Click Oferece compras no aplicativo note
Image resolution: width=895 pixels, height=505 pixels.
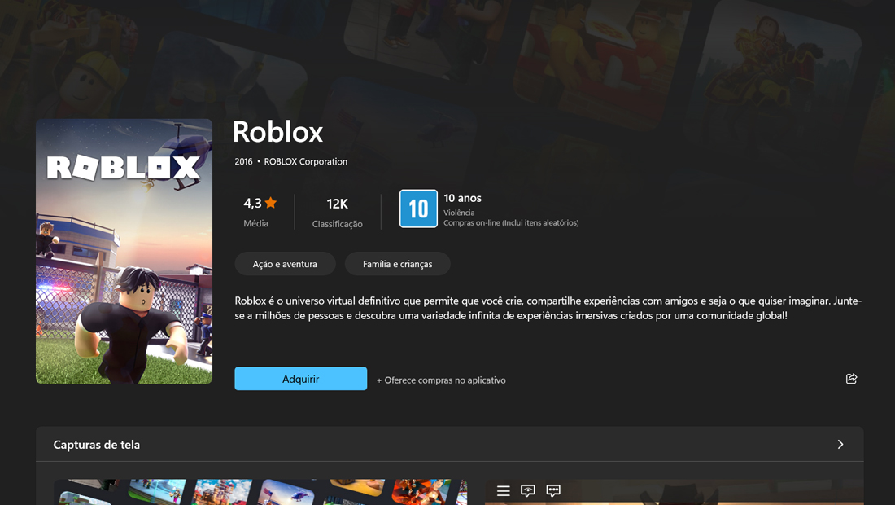pos(441,380)
